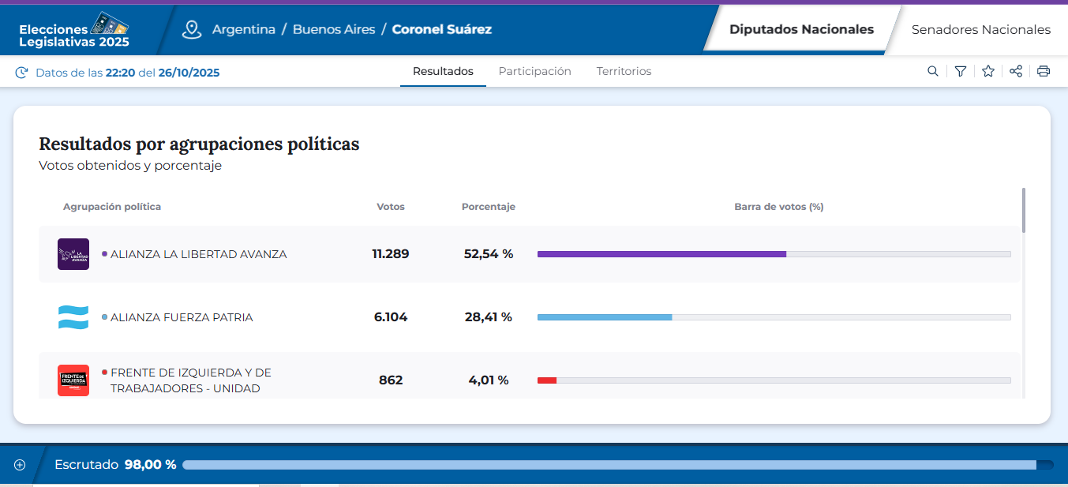
Task: Click Argentina in the breadcrumb
Action: tap(244, 30)
